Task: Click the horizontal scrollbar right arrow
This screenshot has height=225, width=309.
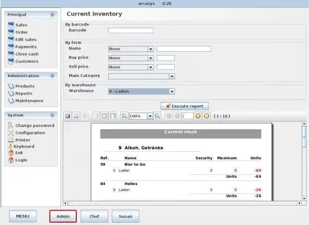Action: click(x=299, y=203)
